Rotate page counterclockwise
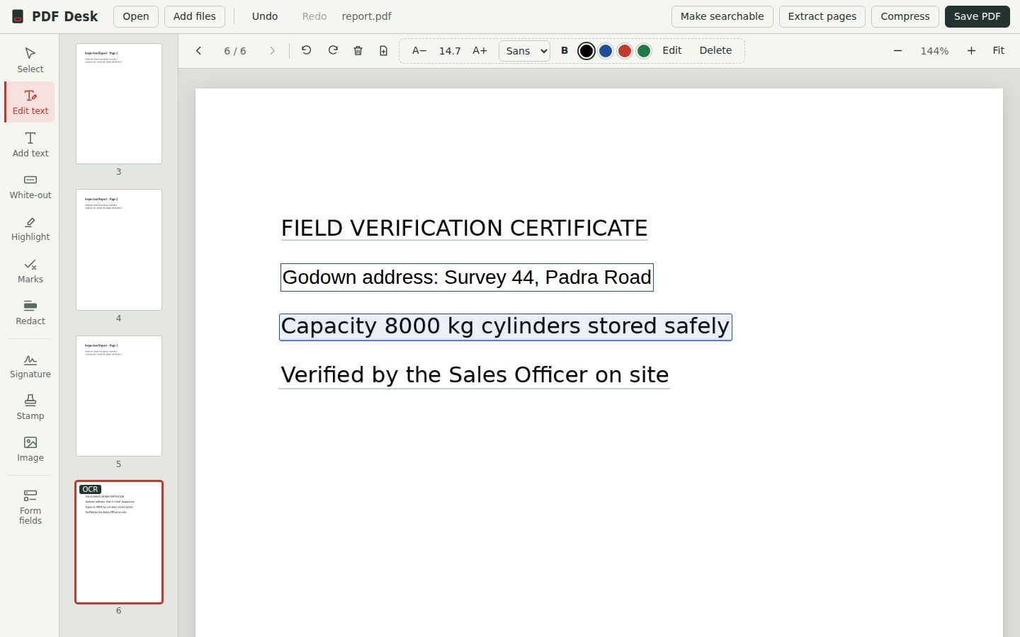The image size is (1020, 637). coord(306,51)
